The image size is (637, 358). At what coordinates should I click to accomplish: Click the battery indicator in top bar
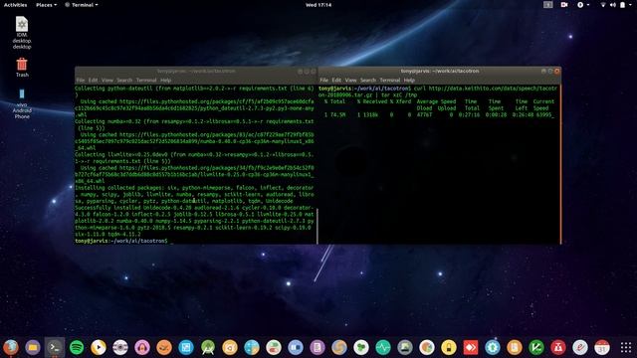tap(622, 5)
